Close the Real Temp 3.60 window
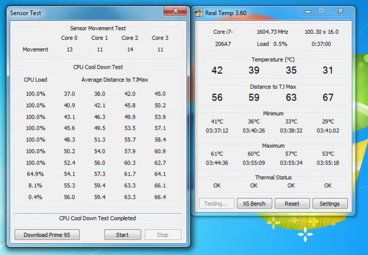The image size is (368, 255). (x=340, y=11)
